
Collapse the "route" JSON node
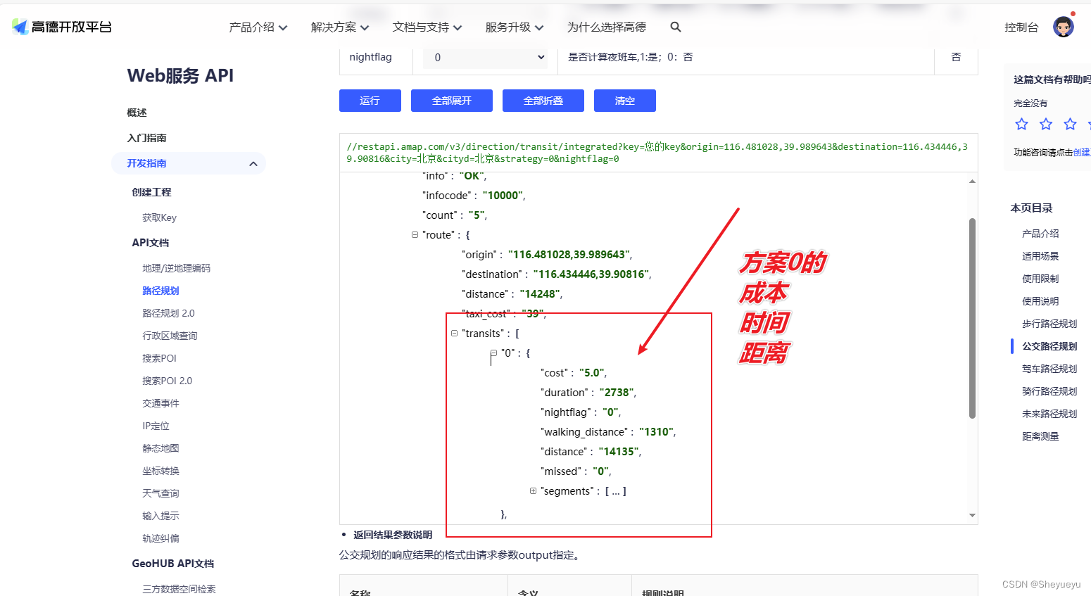coord(415,235)
